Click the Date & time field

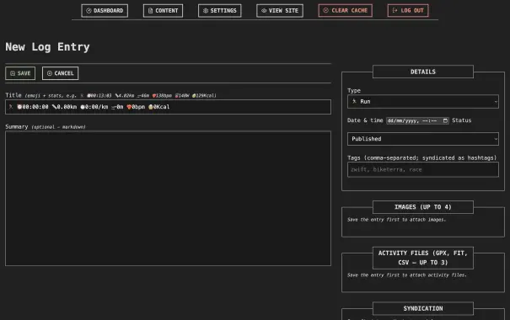click(x=417, y=120)
